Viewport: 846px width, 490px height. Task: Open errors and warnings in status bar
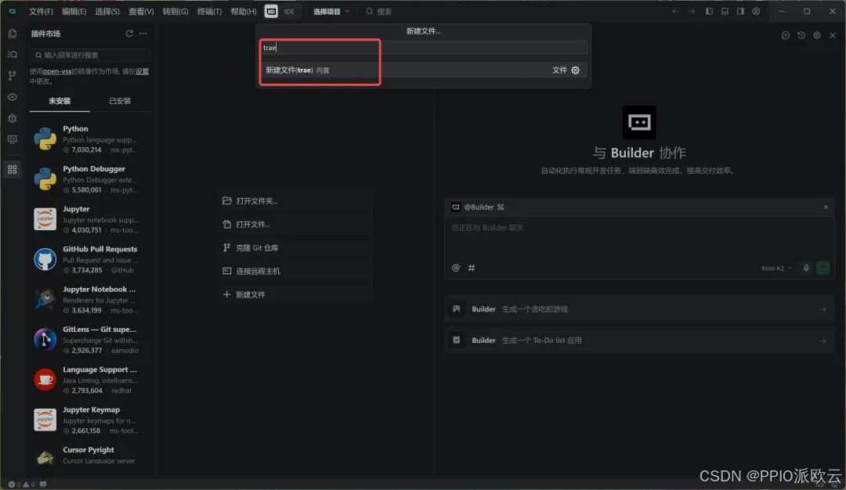[x=22, y=485]
